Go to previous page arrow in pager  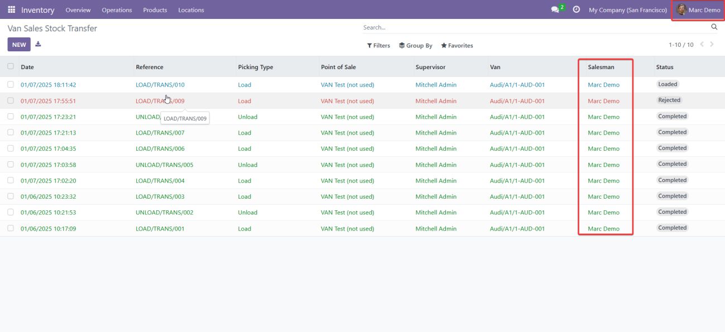tap(702, 45)
